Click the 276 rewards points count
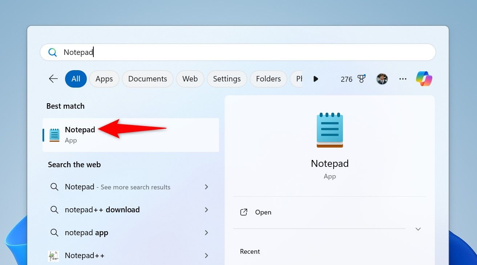477x265 pixels. (347, 79)
